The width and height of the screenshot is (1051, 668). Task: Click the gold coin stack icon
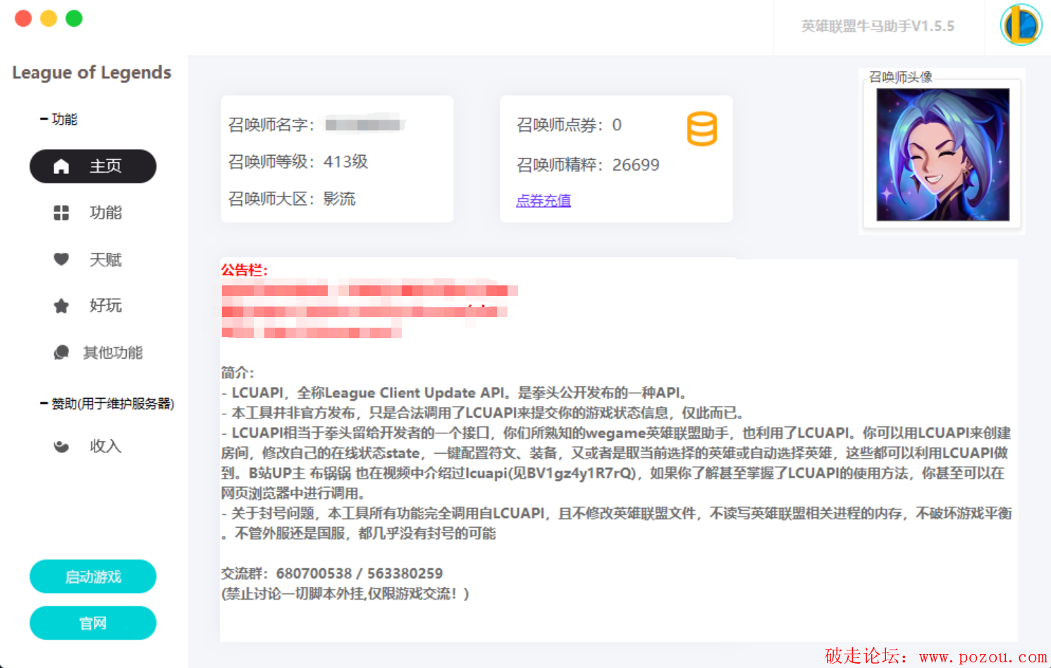pos(701,129)
